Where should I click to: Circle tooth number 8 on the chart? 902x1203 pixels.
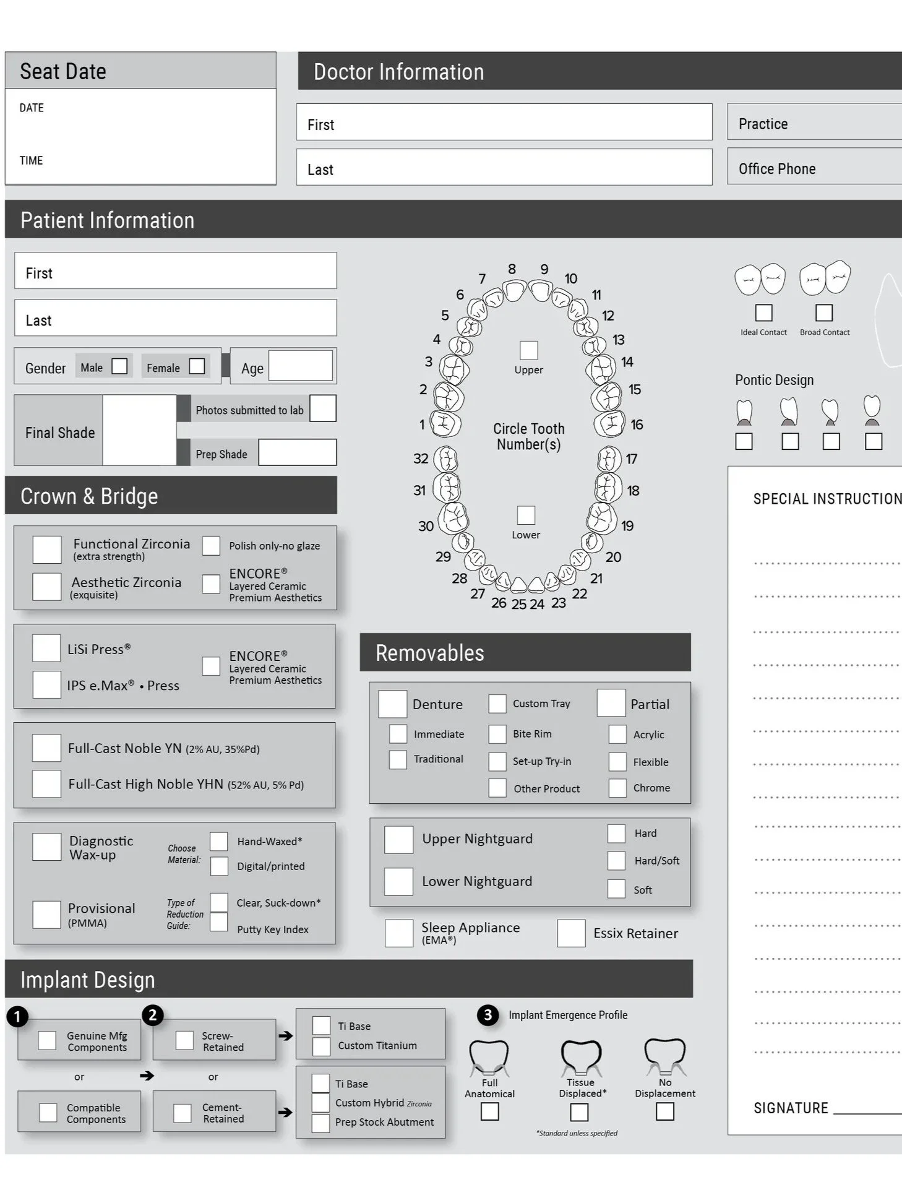click(x=514, y=290)
